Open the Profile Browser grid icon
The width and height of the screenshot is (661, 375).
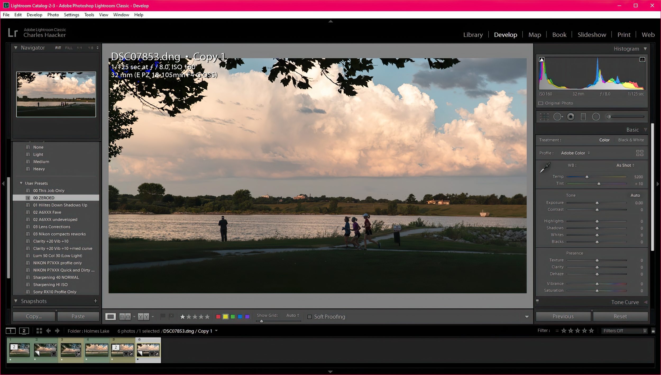(640, 153)
